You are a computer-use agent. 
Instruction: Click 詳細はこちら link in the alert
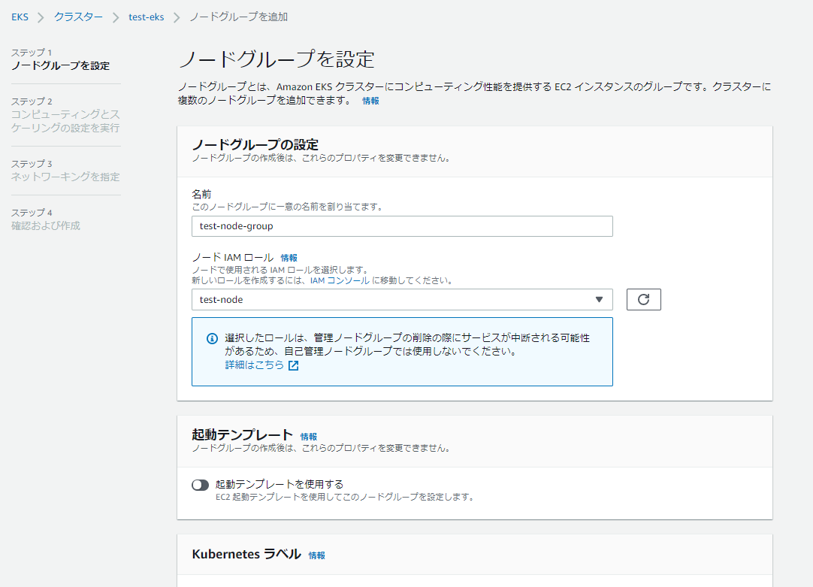(254, 365)
